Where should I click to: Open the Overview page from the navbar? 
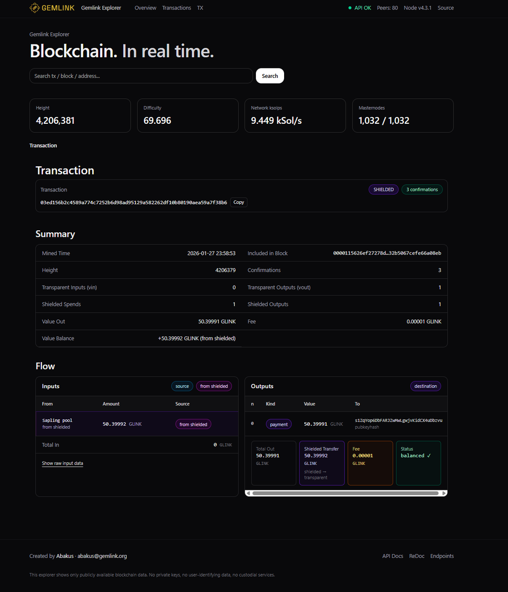click(x=145, y=8)
